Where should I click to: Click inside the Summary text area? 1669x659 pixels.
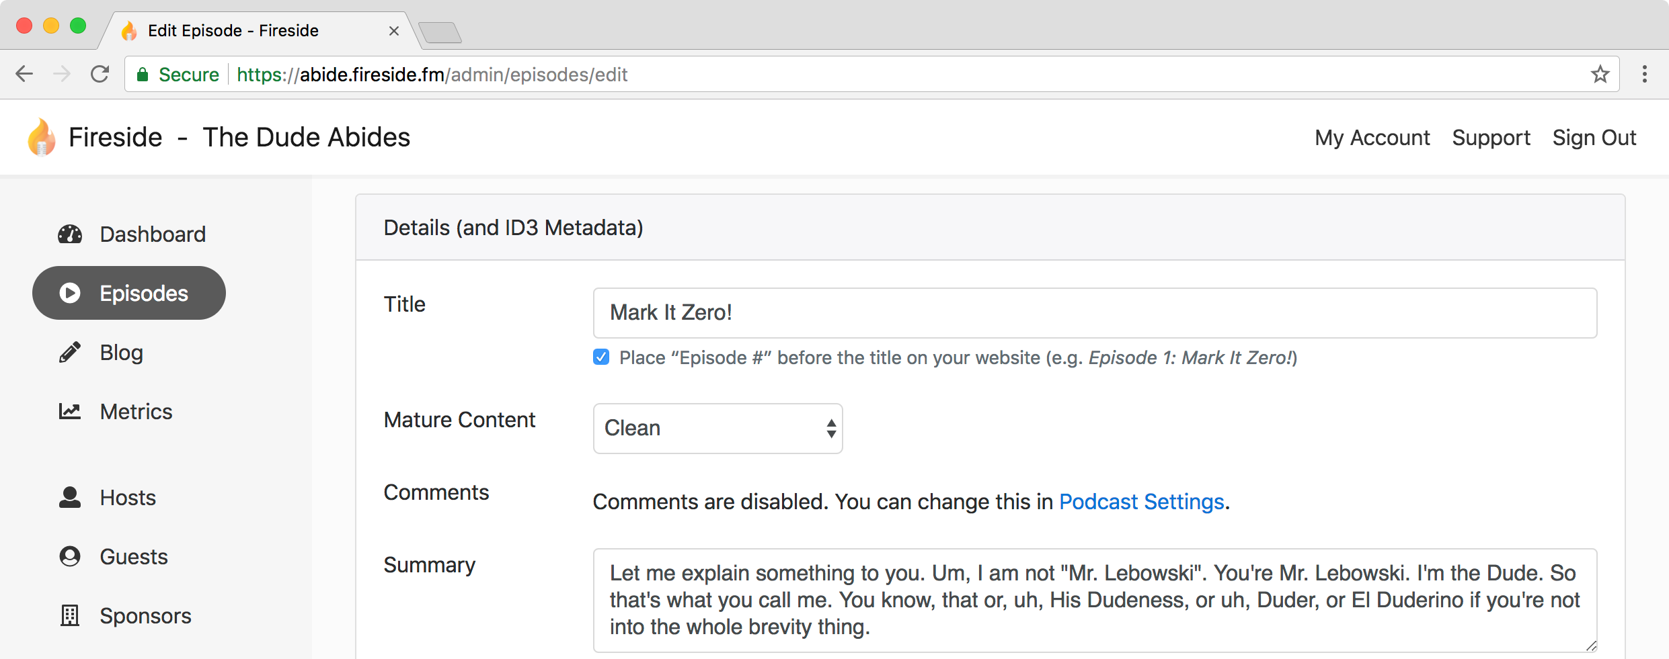[1094, 600]
